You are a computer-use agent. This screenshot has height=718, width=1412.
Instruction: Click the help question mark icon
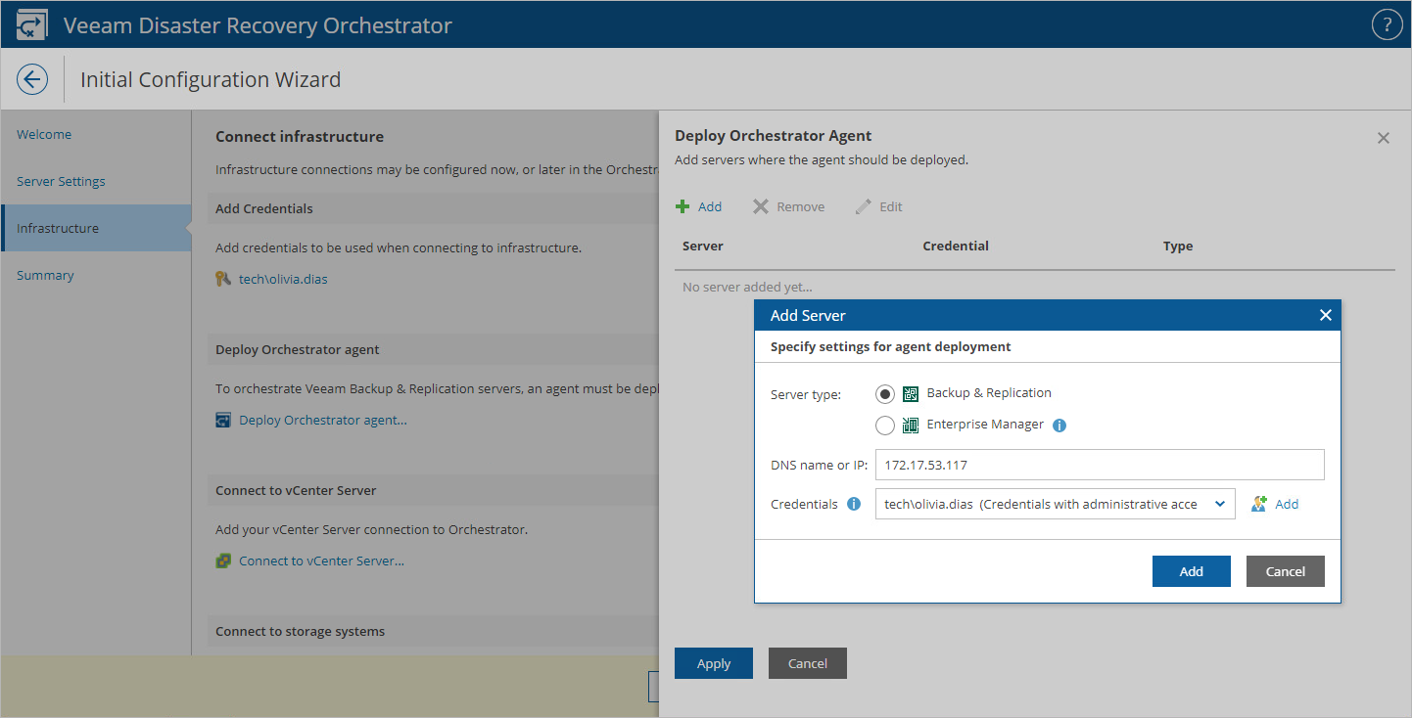[1387, 25]
